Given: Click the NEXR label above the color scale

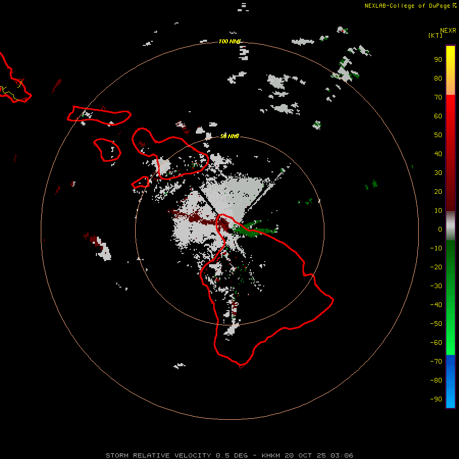Looking at the screenshot, I should tap(448, 31).
